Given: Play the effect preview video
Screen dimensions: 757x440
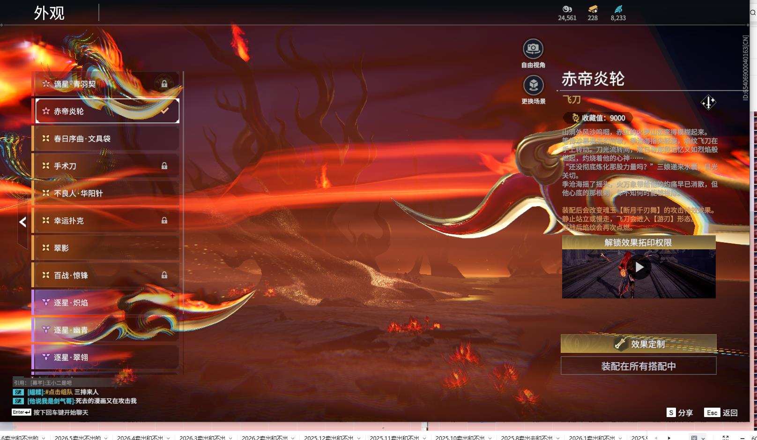Looking at the screenshot, I should [x=639, y=267].
